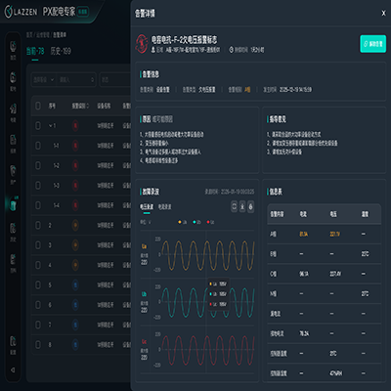The height and width of the screenshot is (391, 391).
Task: Click blue severity icon in row 6
Action: coord(75,305)
